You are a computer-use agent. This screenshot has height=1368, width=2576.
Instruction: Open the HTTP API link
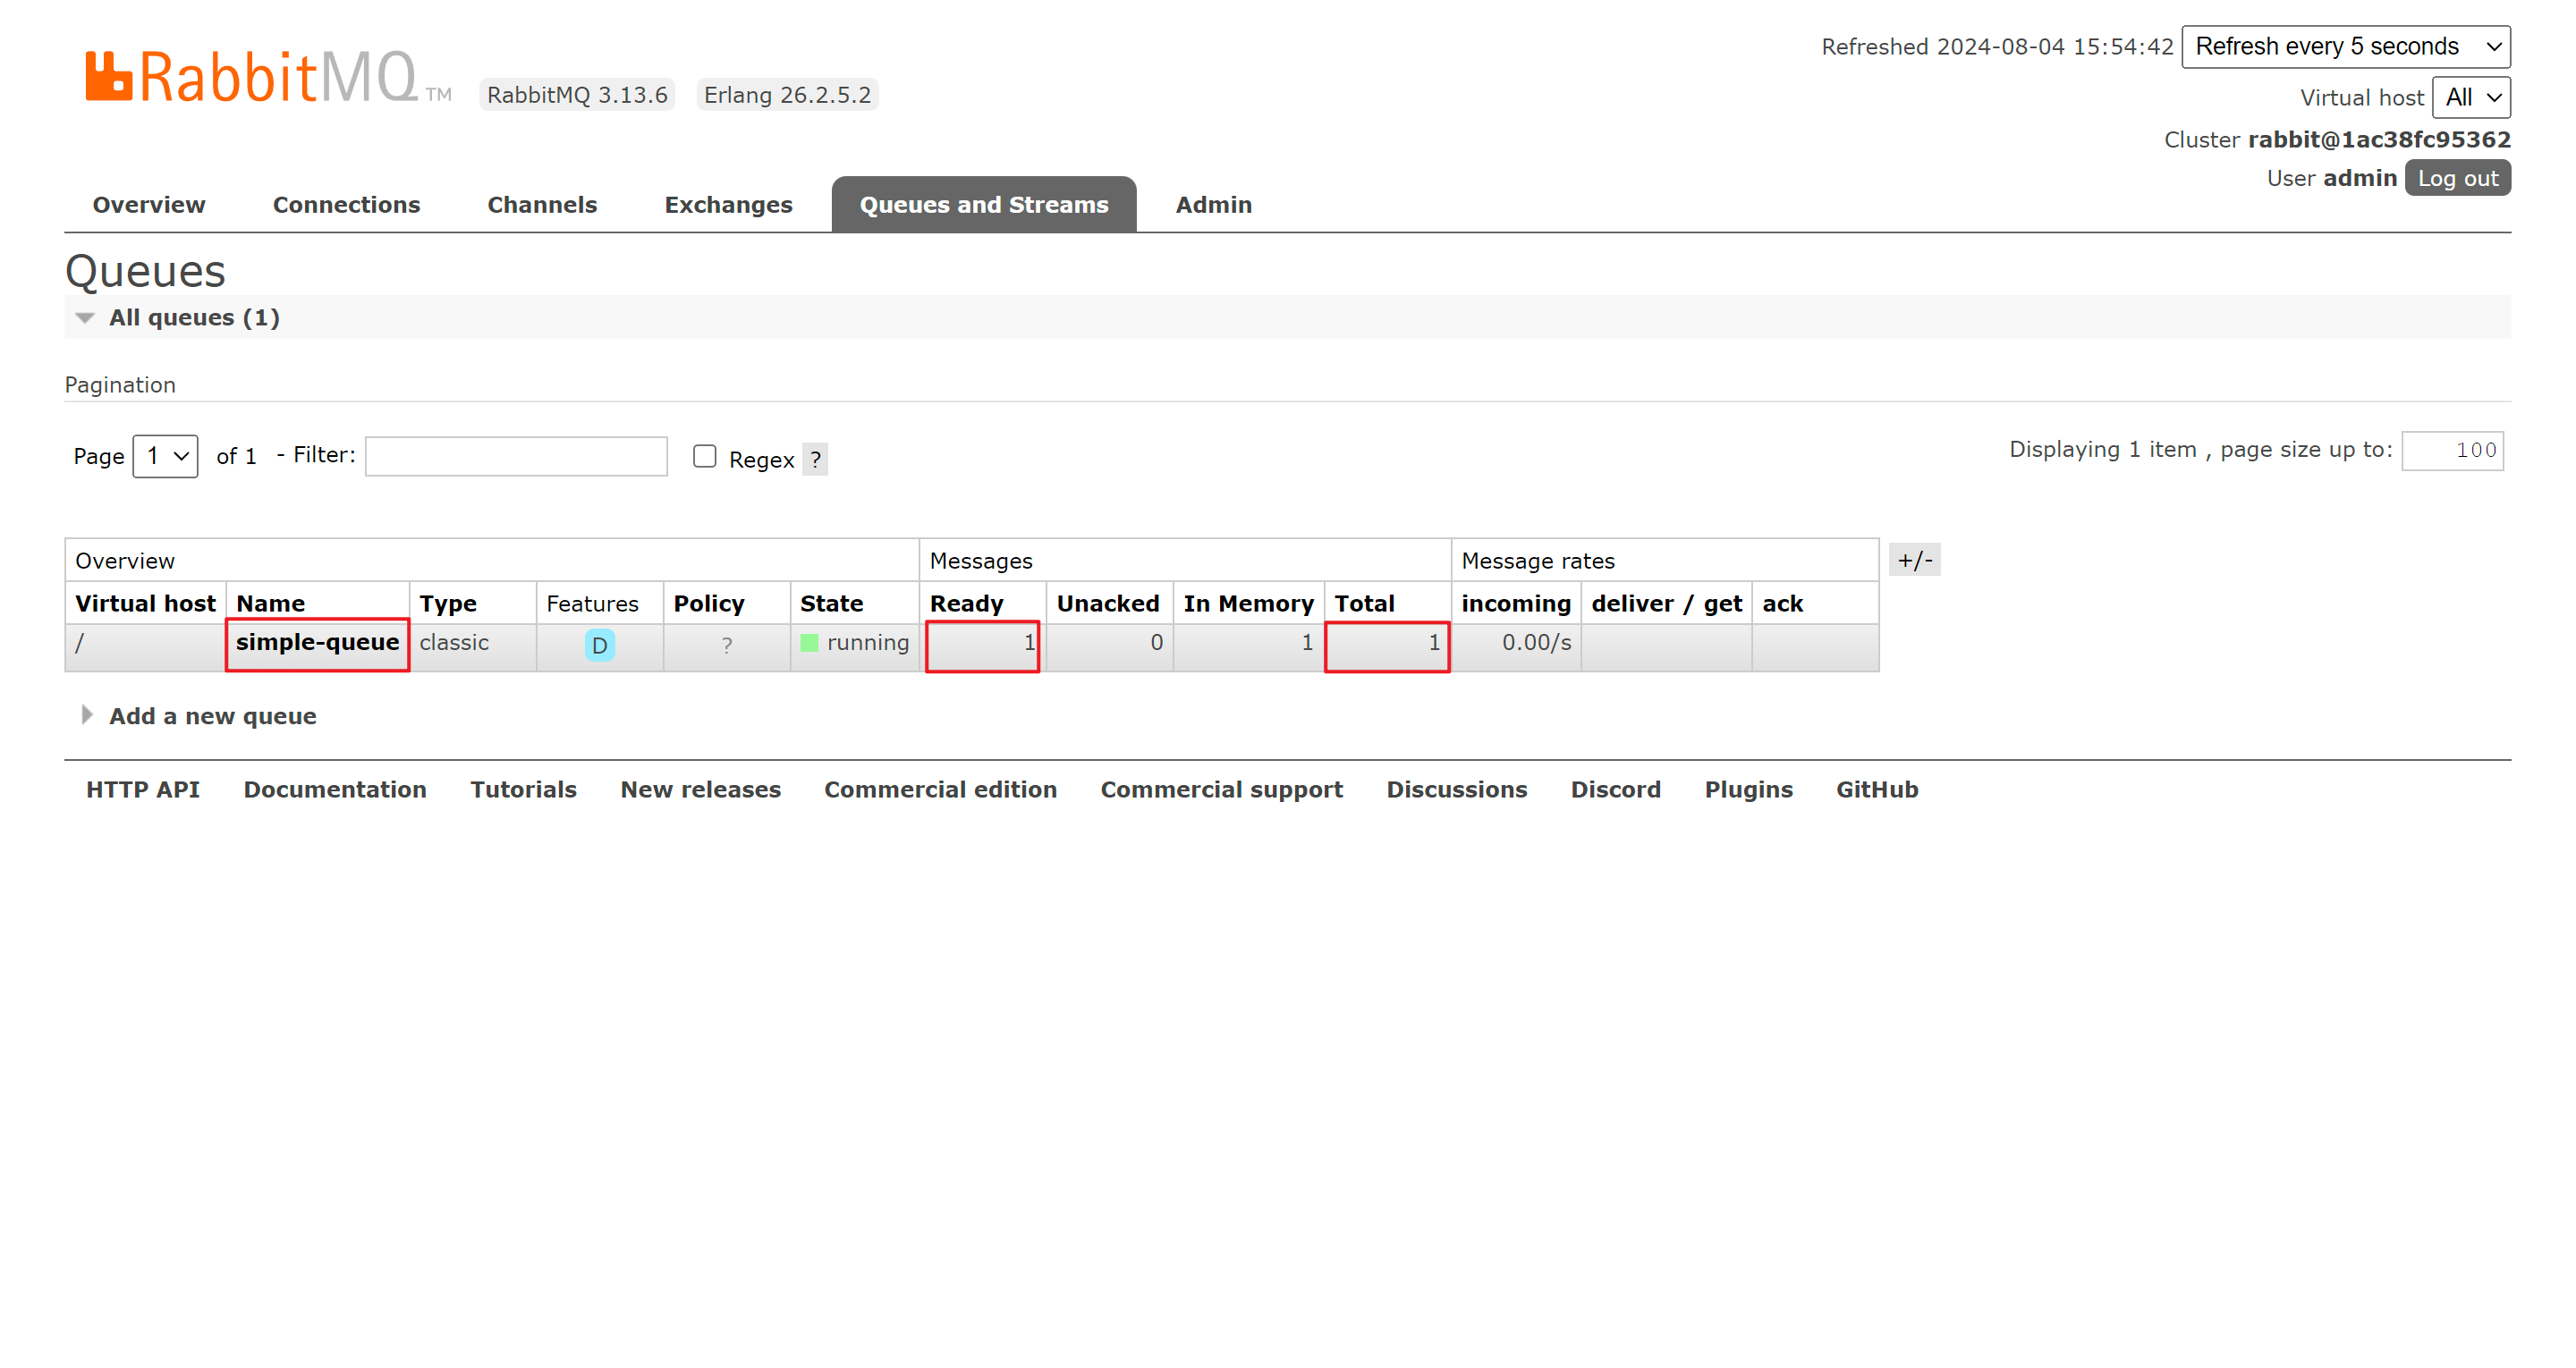coord(143,790)
